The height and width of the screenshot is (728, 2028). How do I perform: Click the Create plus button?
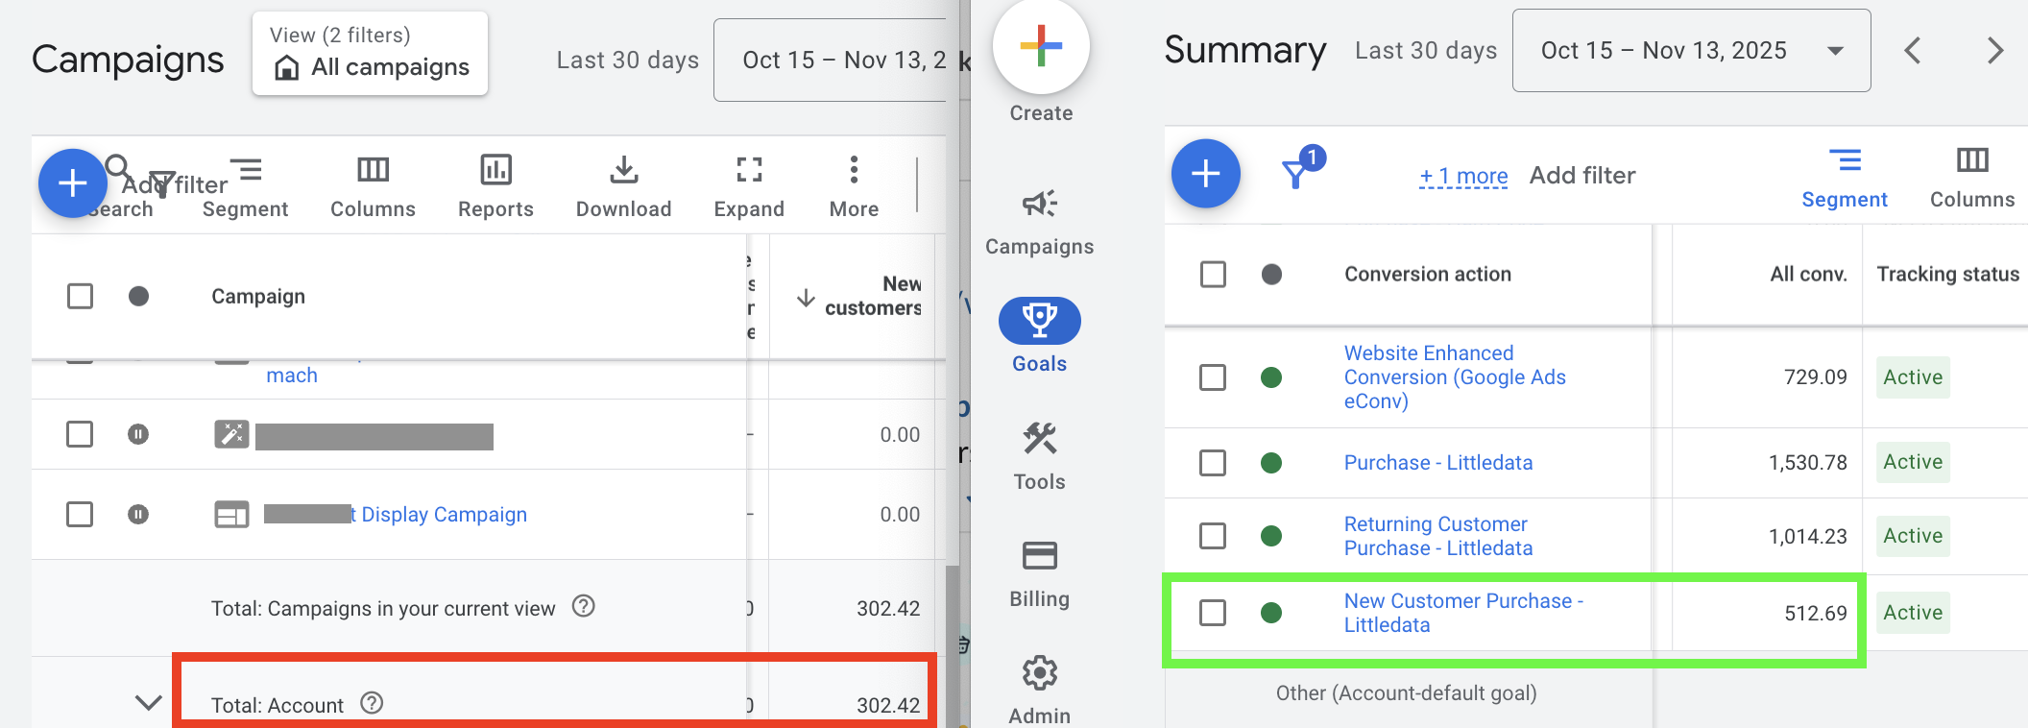1041,46
